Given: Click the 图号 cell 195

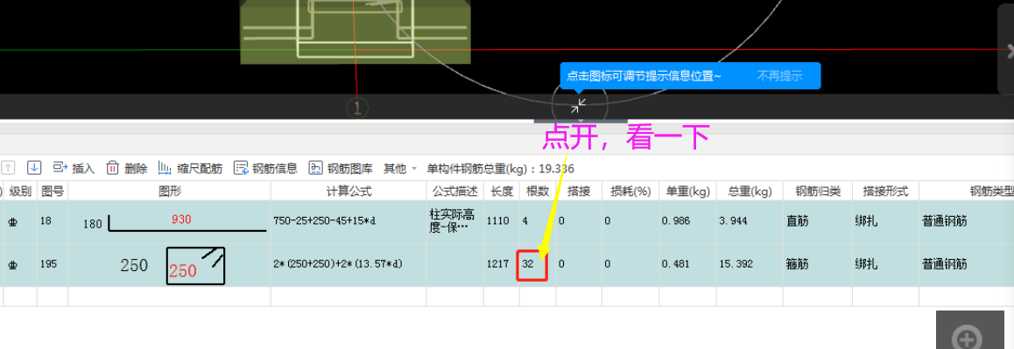Looking at the screenshot, I should click(53, 264).
